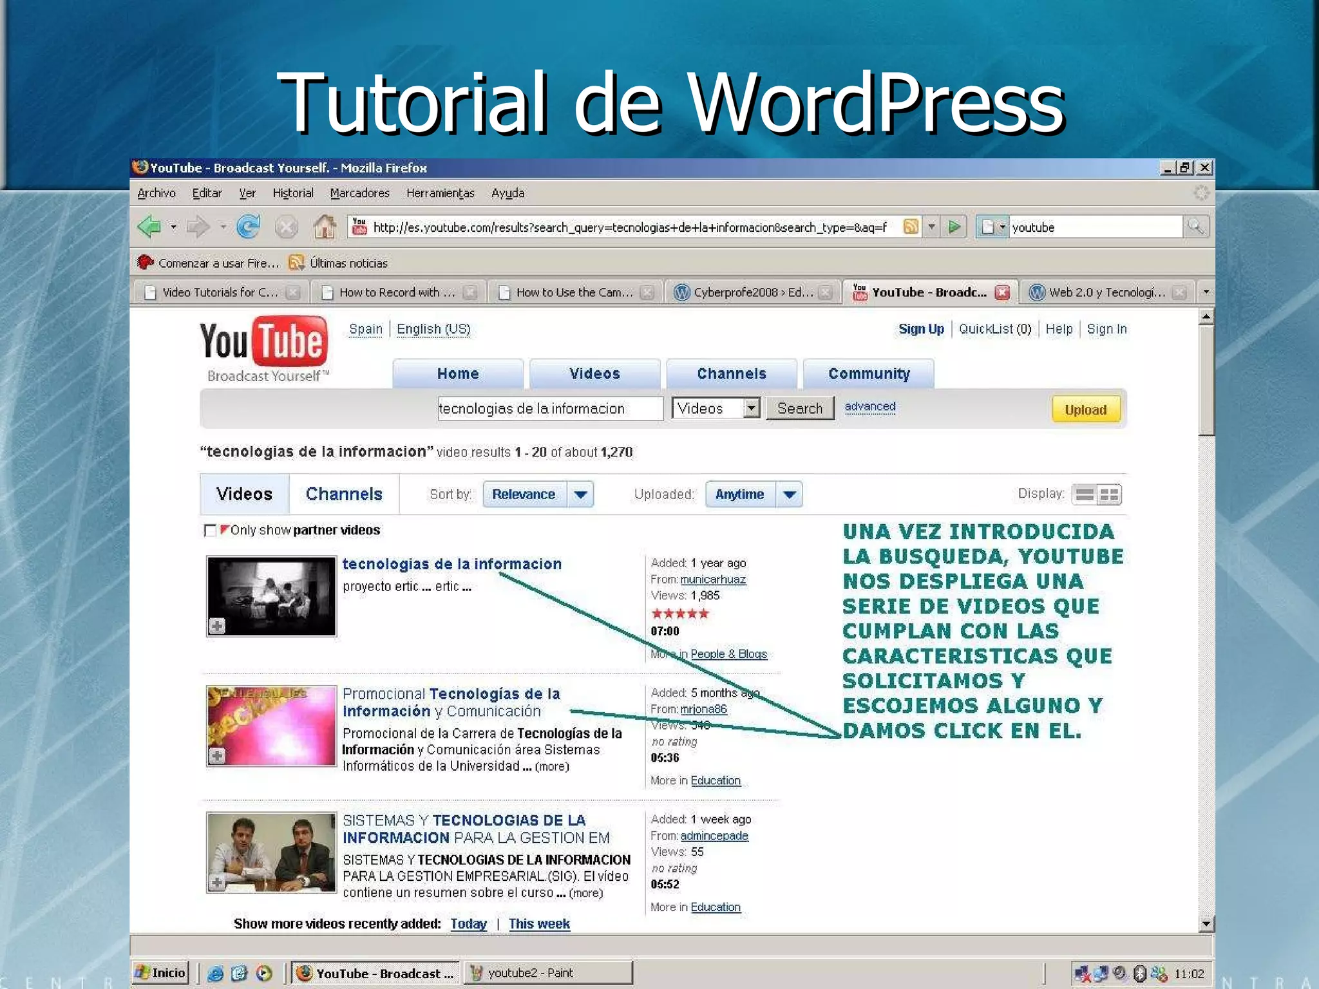Image resolution: width=1319 pixels, height=989 pixels.
Task: Click the This week link
Action: [539, 923]
